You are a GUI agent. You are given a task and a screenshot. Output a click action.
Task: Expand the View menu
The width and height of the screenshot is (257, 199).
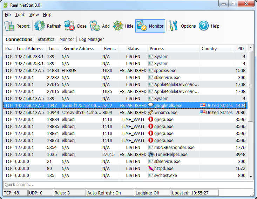34,15
